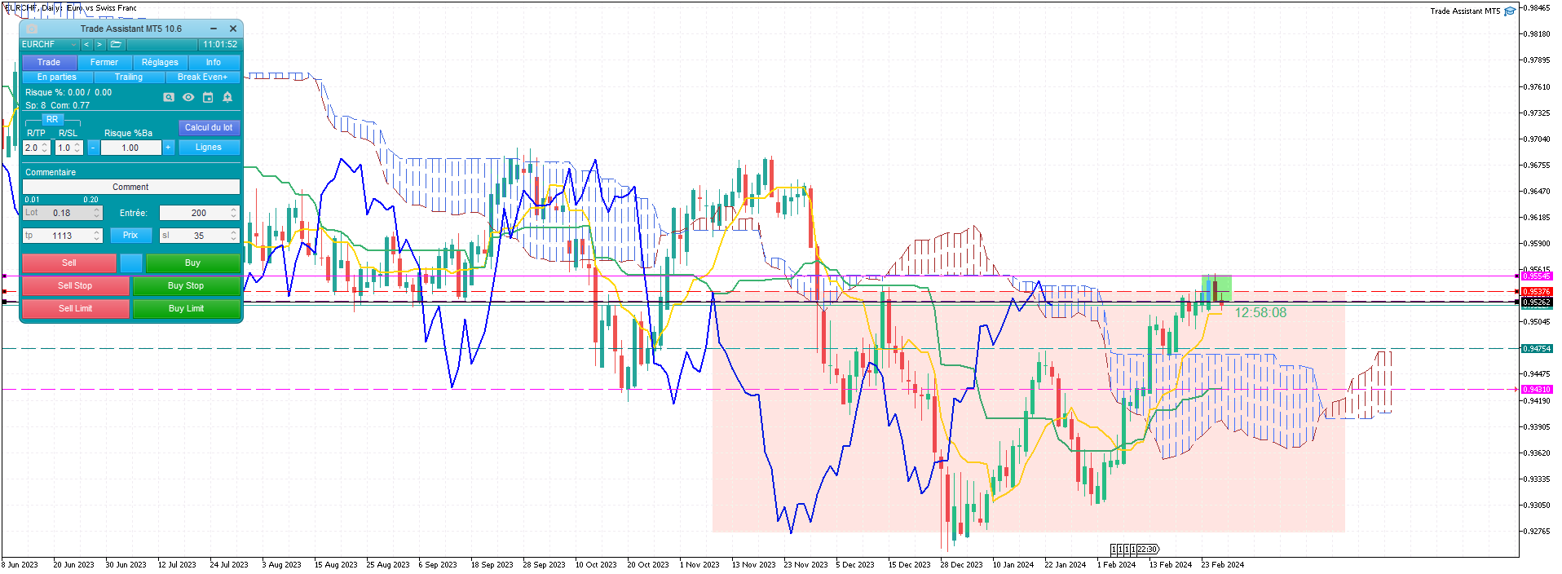
Task: Click the Trade Assistant MT5 graduation cap icon
Action: (1510, 11)
